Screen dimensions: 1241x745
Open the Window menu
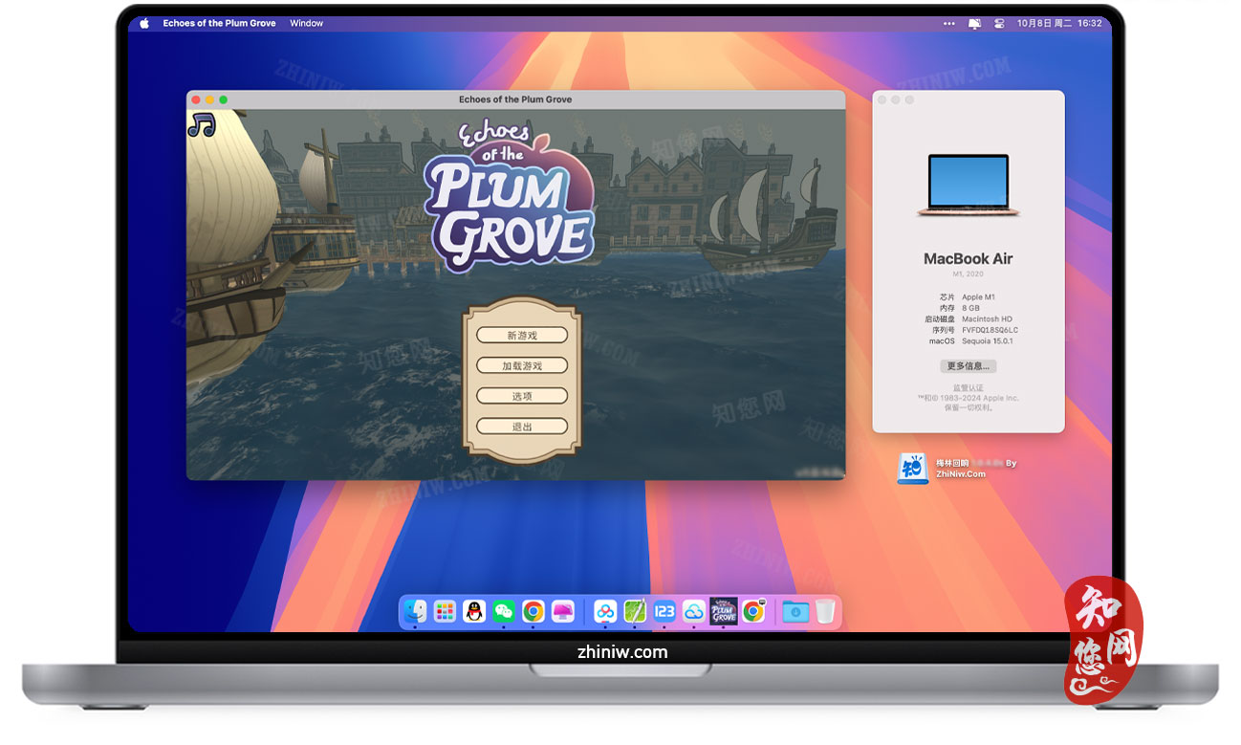coord(306,23)
